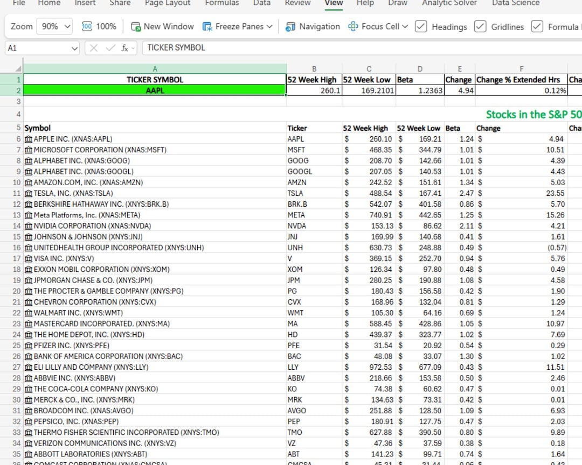Switch to the Formulas ribbon tab
The width and height of the screenshot is (582, 465).
tap(221, 3)
